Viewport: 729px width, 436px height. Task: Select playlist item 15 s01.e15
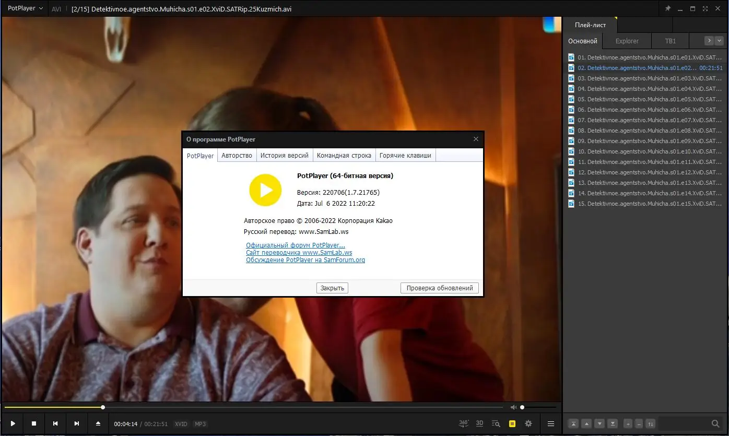645,204
